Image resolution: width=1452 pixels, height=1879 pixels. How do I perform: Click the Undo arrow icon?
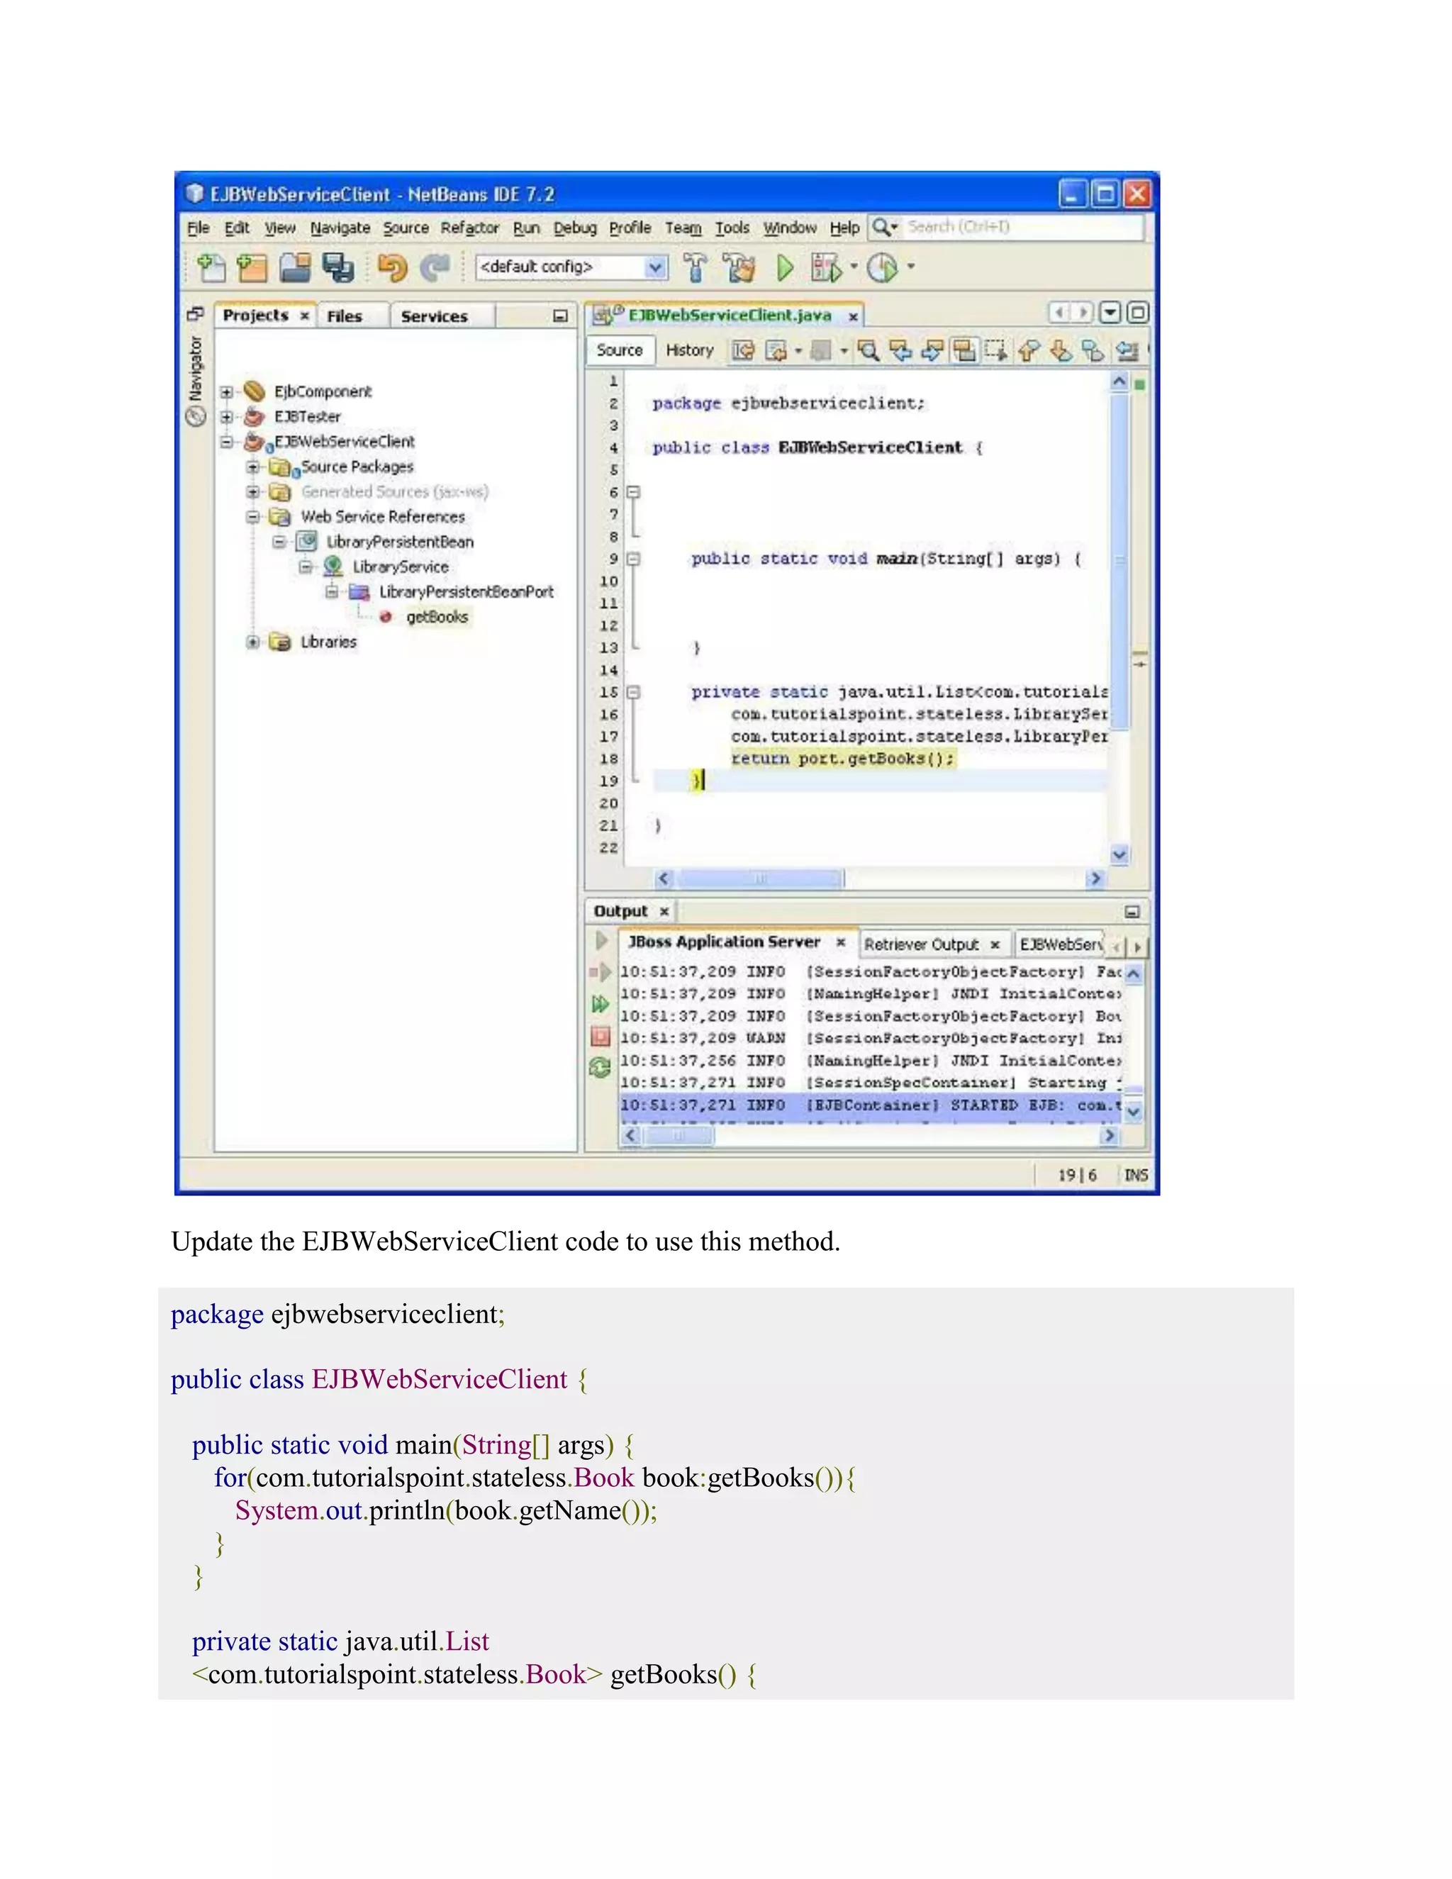(392, 267)
